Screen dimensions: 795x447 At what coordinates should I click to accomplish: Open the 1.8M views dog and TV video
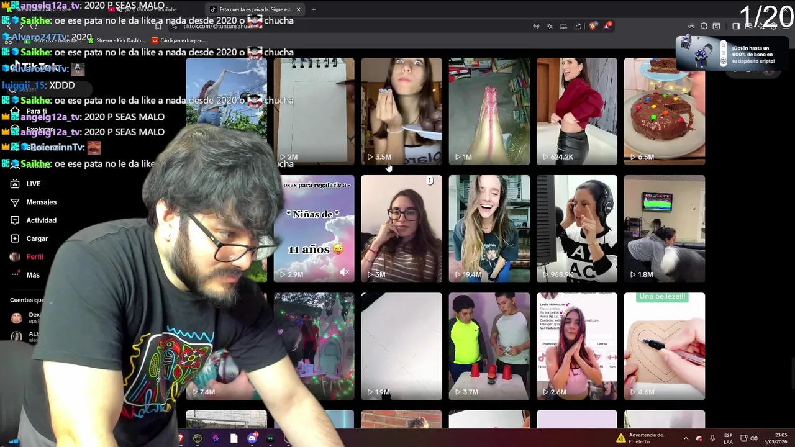click(x=665, y=228)
